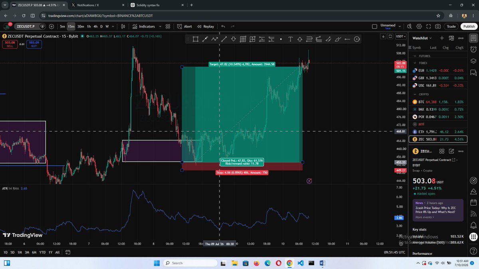Select the 1D date range
The image size is (479, 269).
pyautogui.click(x=5, y=252)
